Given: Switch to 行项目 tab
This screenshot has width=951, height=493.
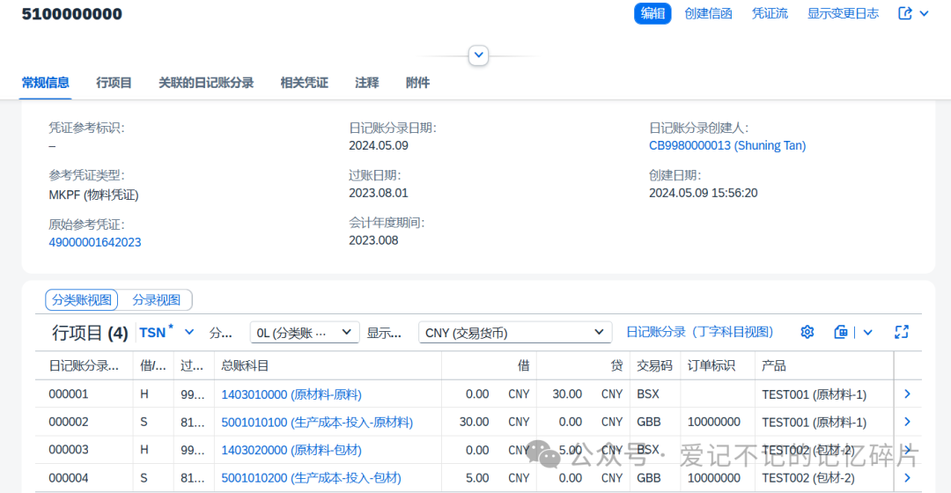Looking at the screenshot, I should point(114,83).
